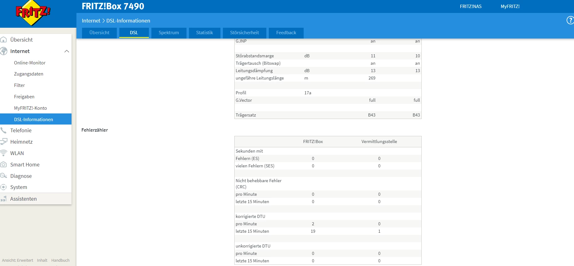Click the WLAN wifi icon
This screenshot has height=266, width=574.
click(4, 153)
